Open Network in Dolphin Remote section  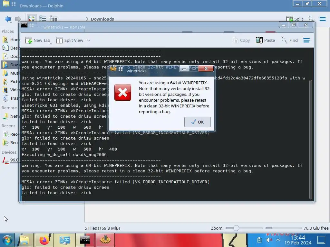[11, 116]
